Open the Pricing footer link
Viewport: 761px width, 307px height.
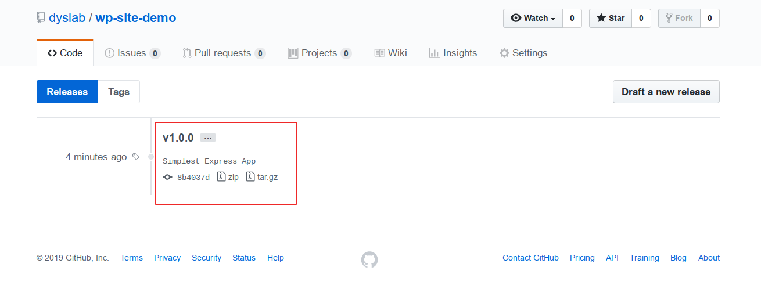click(x=582, y=258)
